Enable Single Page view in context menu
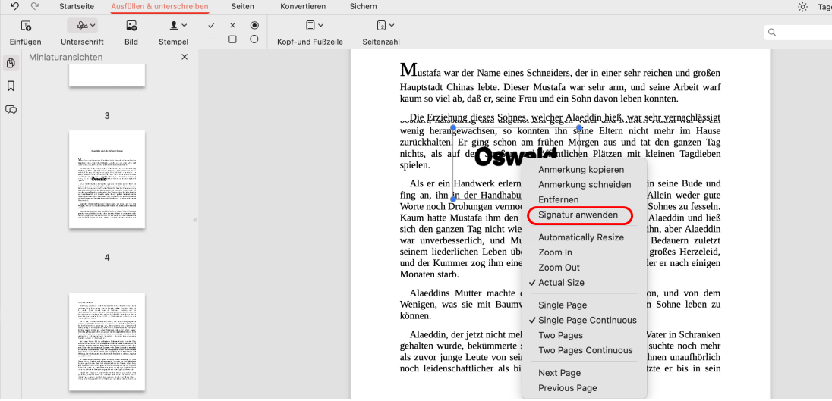832x401 pixels. 563,305
